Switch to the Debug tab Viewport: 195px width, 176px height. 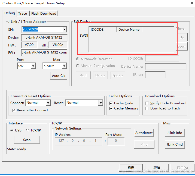click(10, 13)
